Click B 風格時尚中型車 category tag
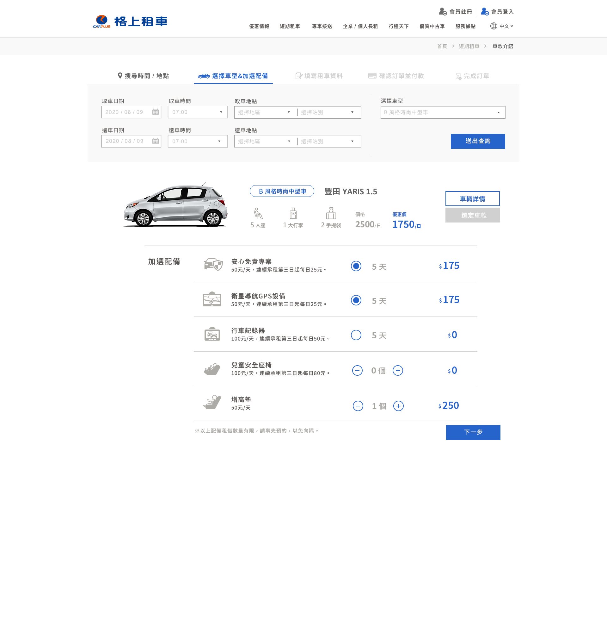The height and width of the screenshot is (633, 607). click(282, 191)
